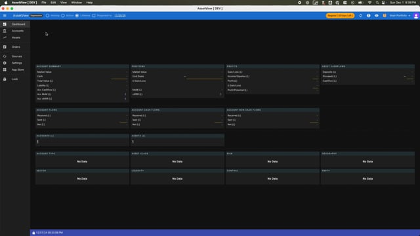Click the Improvement badge next to AssetView
The height and width of the screenshot is (236, 420).
coord(37,16)
